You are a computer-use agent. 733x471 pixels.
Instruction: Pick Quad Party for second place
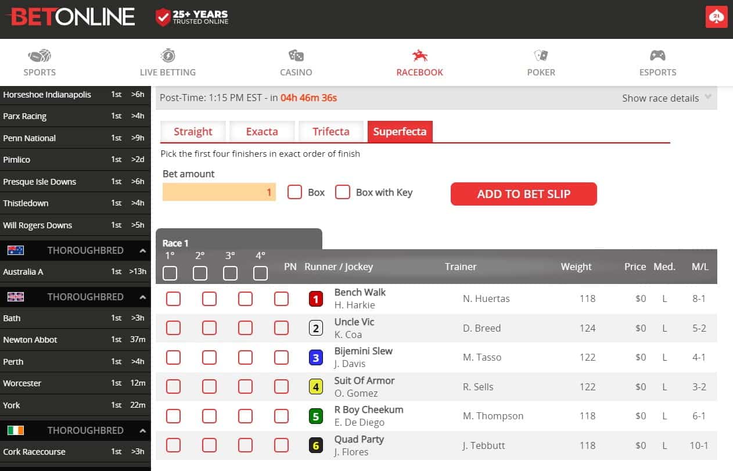pyautogui.click(x=209, y=445)
